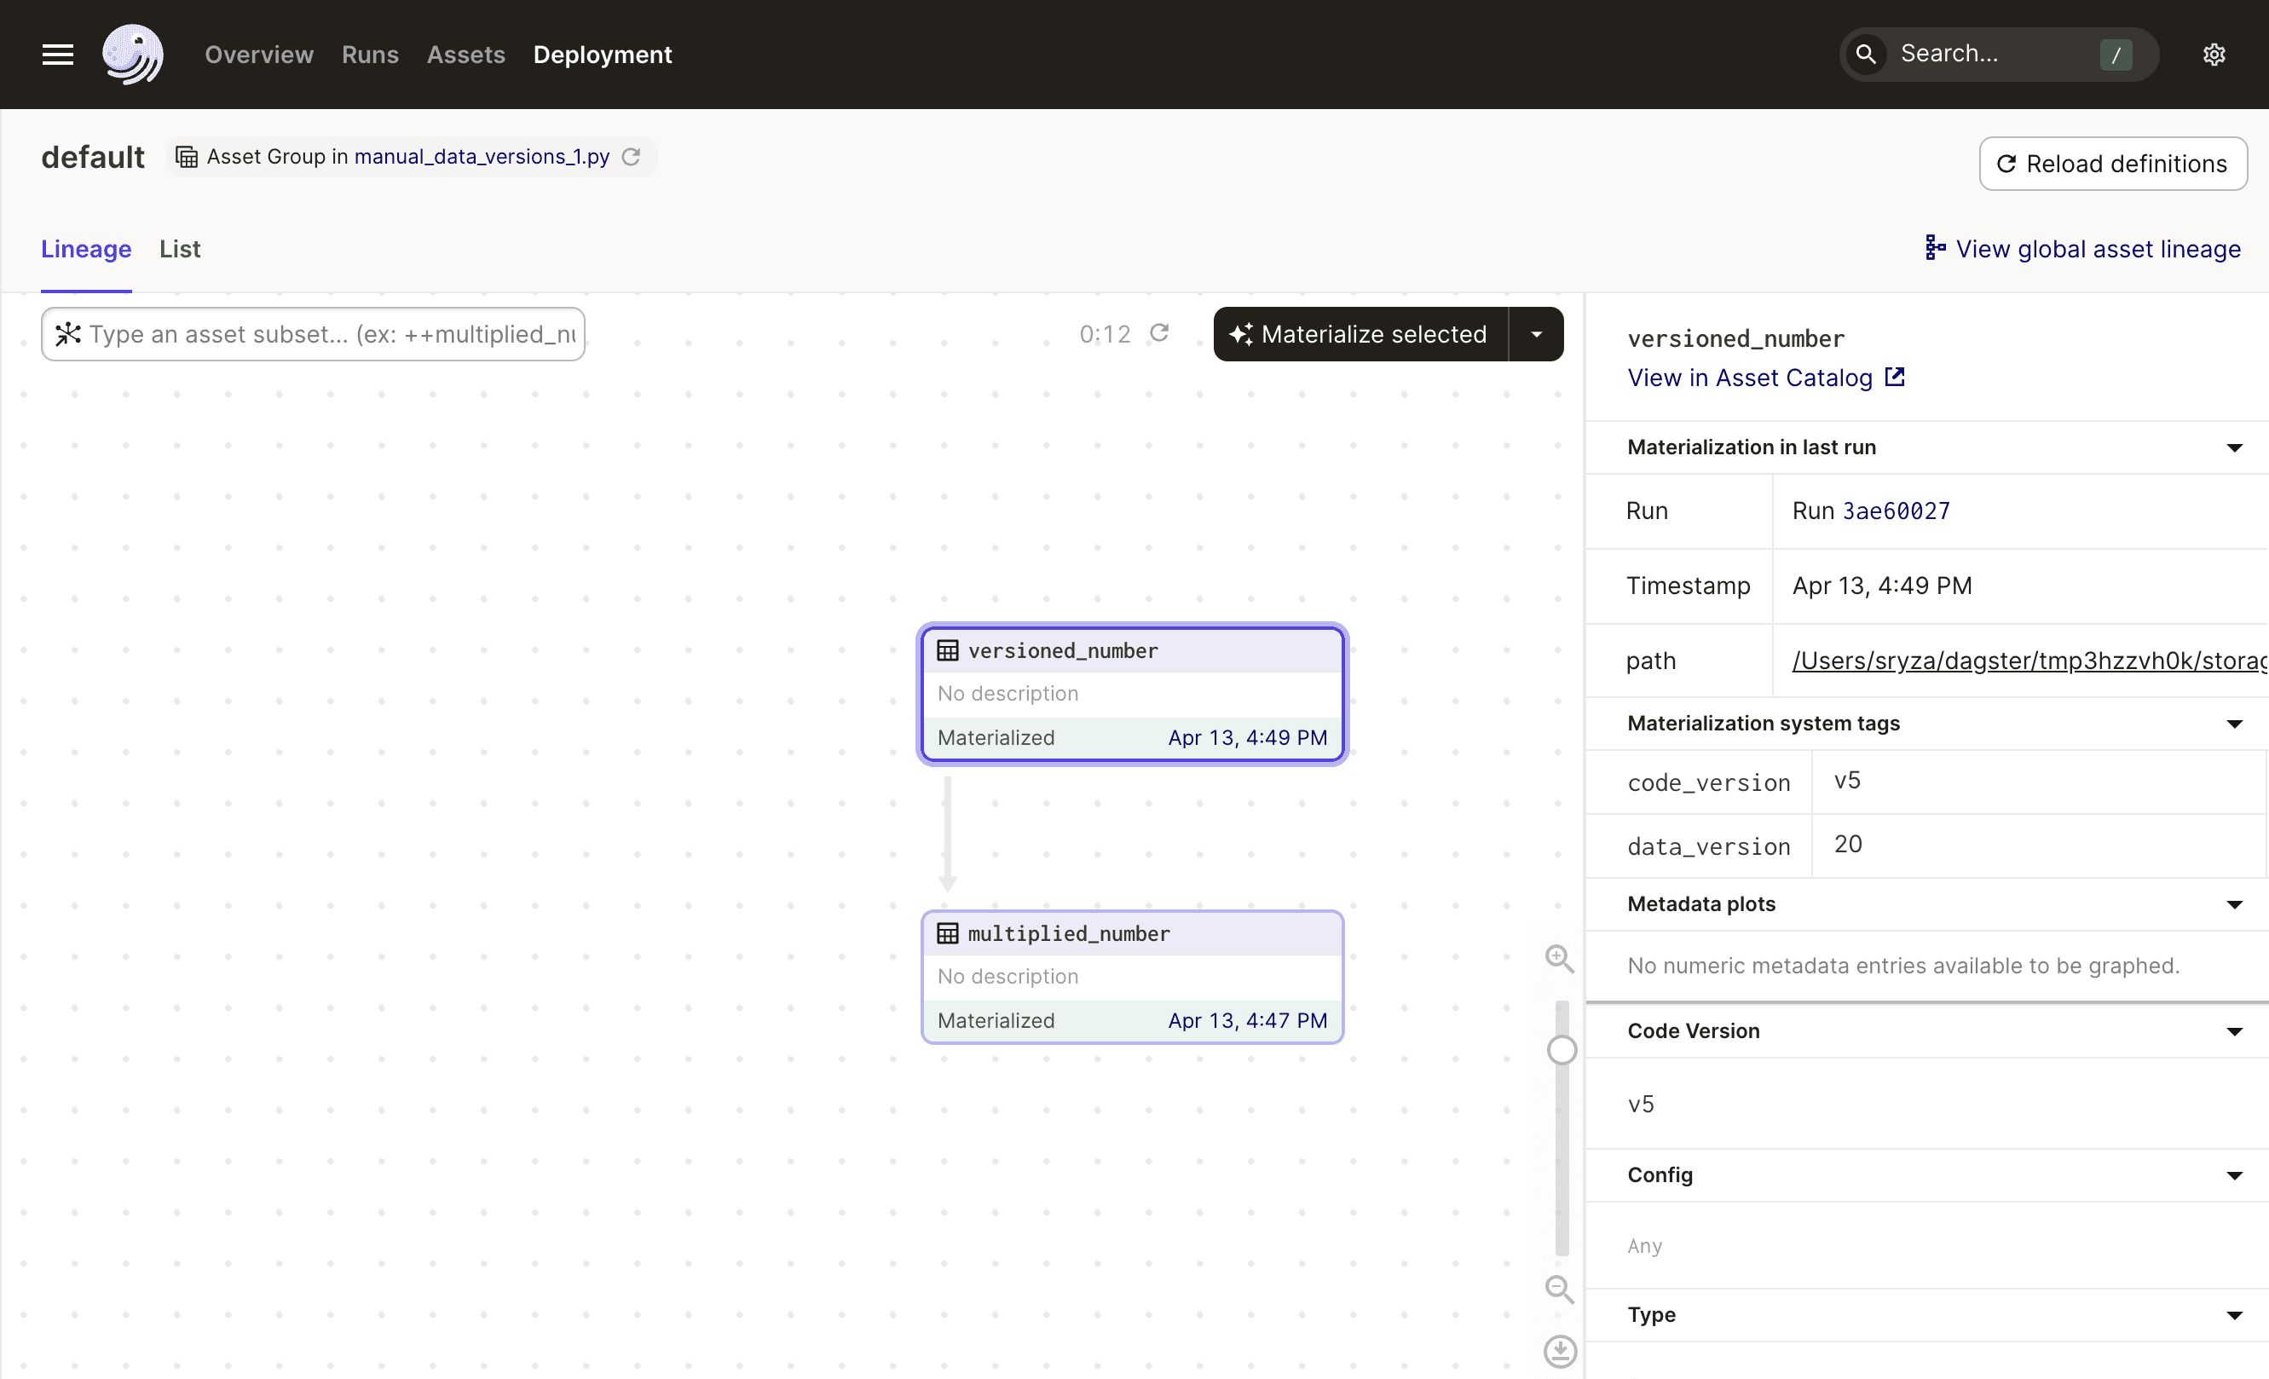Zoom in on the lineage graph
Image resolution: width=2269 pixels, height=1379 pixels.
click(x=1559, y=958)
